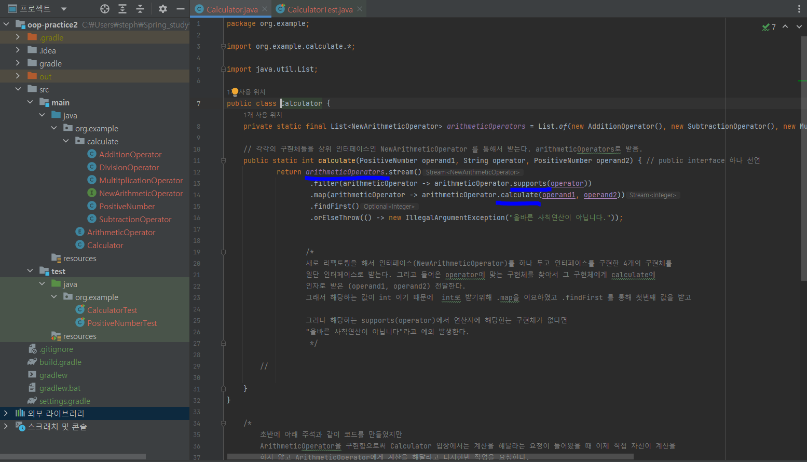Expand scratches and consoles node
The image size is (807, 462).
pyautogui.click(x=6, y=426)
